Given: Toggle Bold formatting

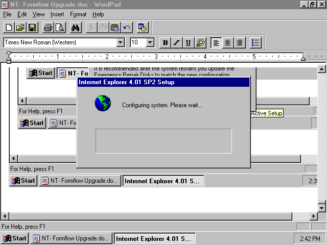Looking at the screenshot, I should click(165, 43).
